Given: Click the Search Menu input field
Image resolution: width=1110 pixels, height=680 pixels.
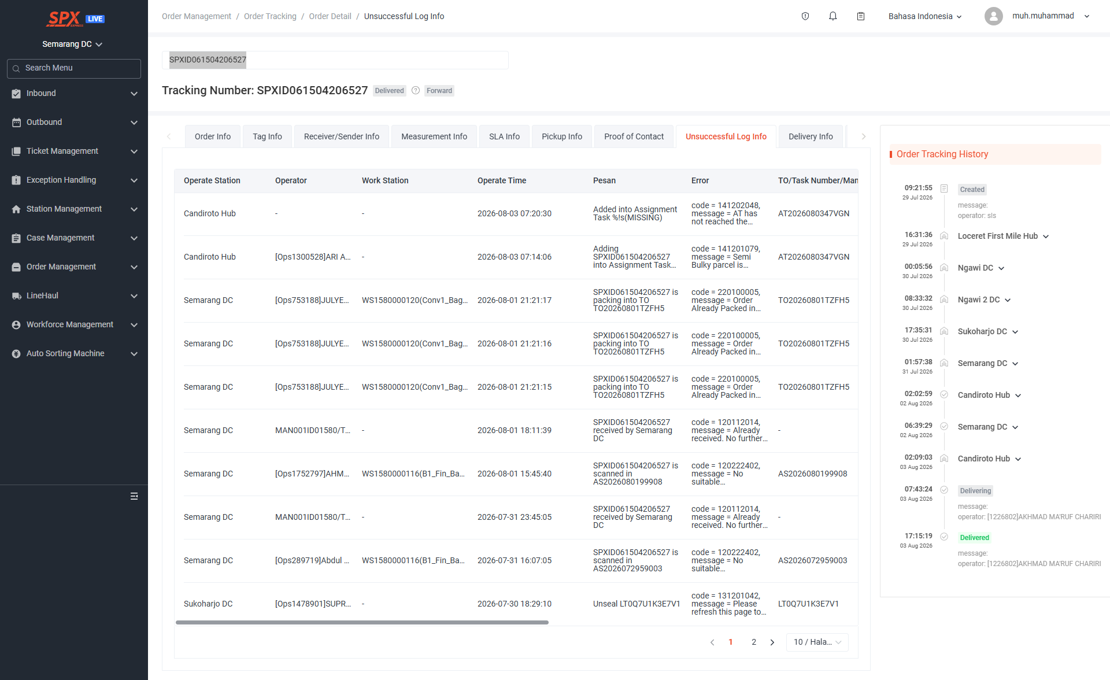Looking at the screenshot, I should coord(74,68).
